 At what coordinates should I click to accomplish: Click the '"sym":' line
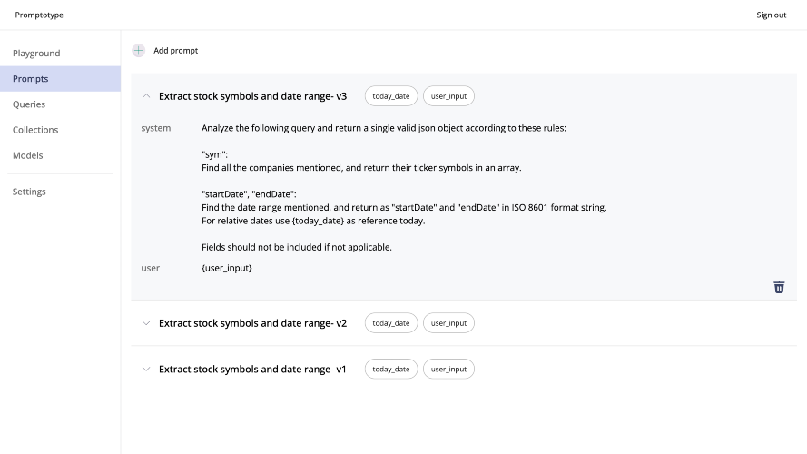point(214,154)
